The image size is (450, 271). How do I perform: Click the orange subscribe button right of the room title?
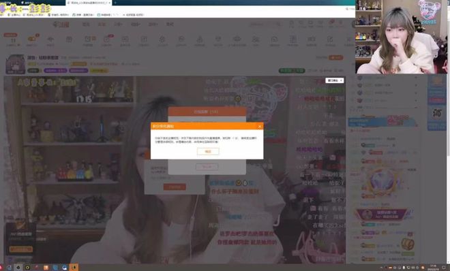[x=335, y=58]
